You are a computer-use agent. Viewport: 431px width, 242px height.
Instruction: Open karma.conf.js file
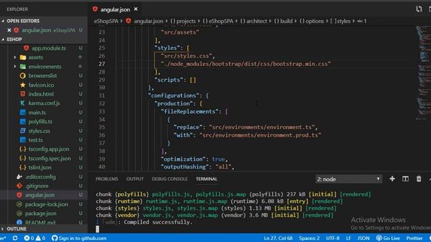point(44,103)
